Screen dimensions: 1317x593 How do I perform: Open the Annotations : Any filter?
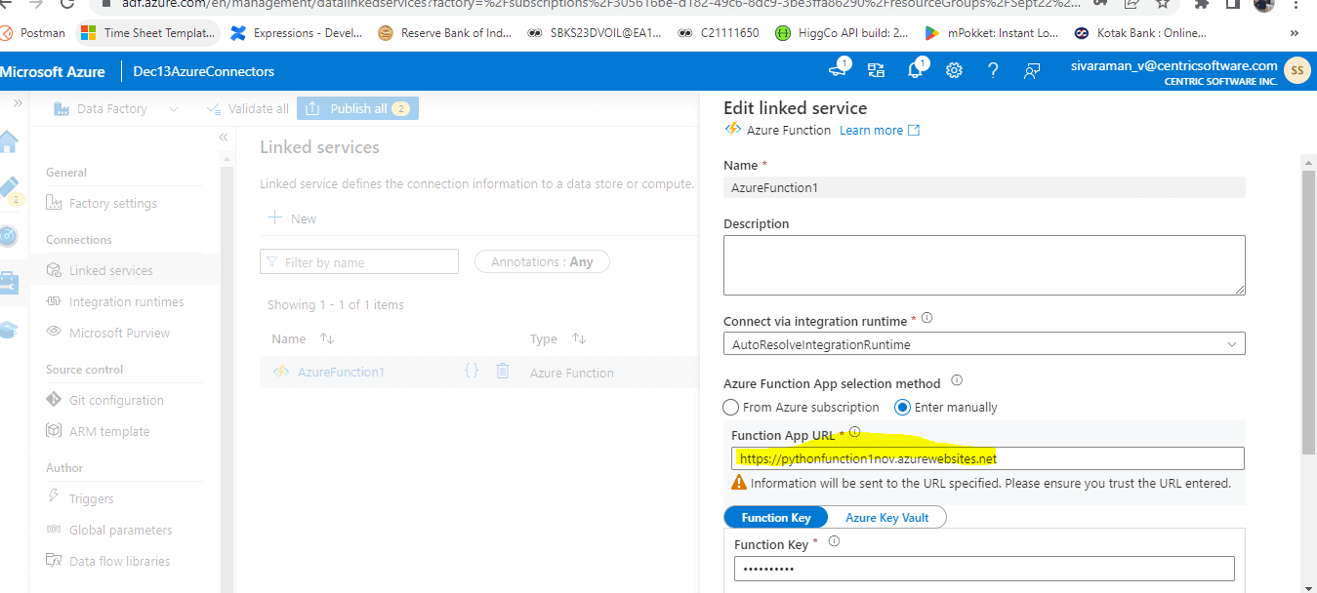click(541, 260)
